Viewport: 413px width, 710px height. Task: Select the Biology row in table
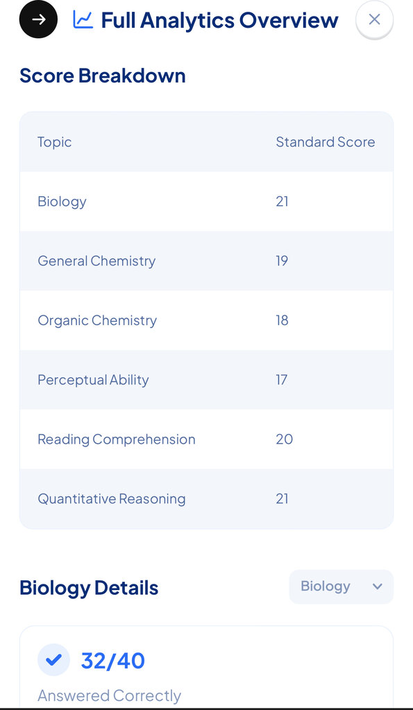(206, 201)
